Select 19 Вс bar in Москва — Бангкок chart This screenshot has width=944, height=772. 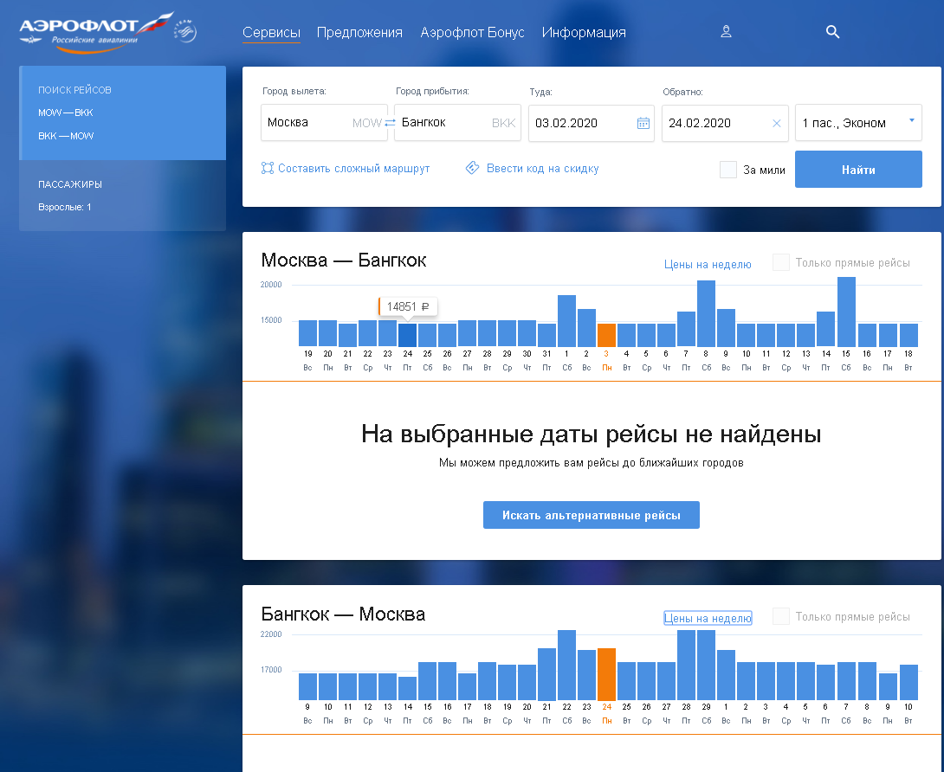307,333
